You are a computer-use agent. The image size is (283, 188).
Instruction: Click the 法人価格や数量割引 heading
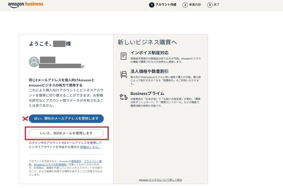coord(150,71)
